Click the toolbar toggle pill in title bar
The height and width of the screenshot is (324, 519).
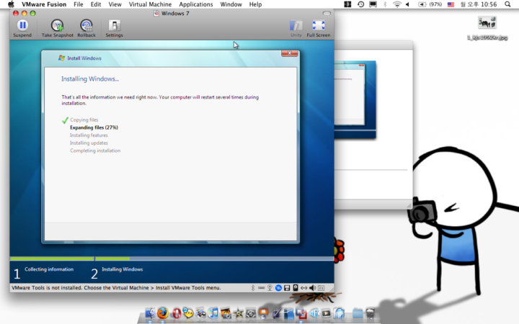(327, 13)
